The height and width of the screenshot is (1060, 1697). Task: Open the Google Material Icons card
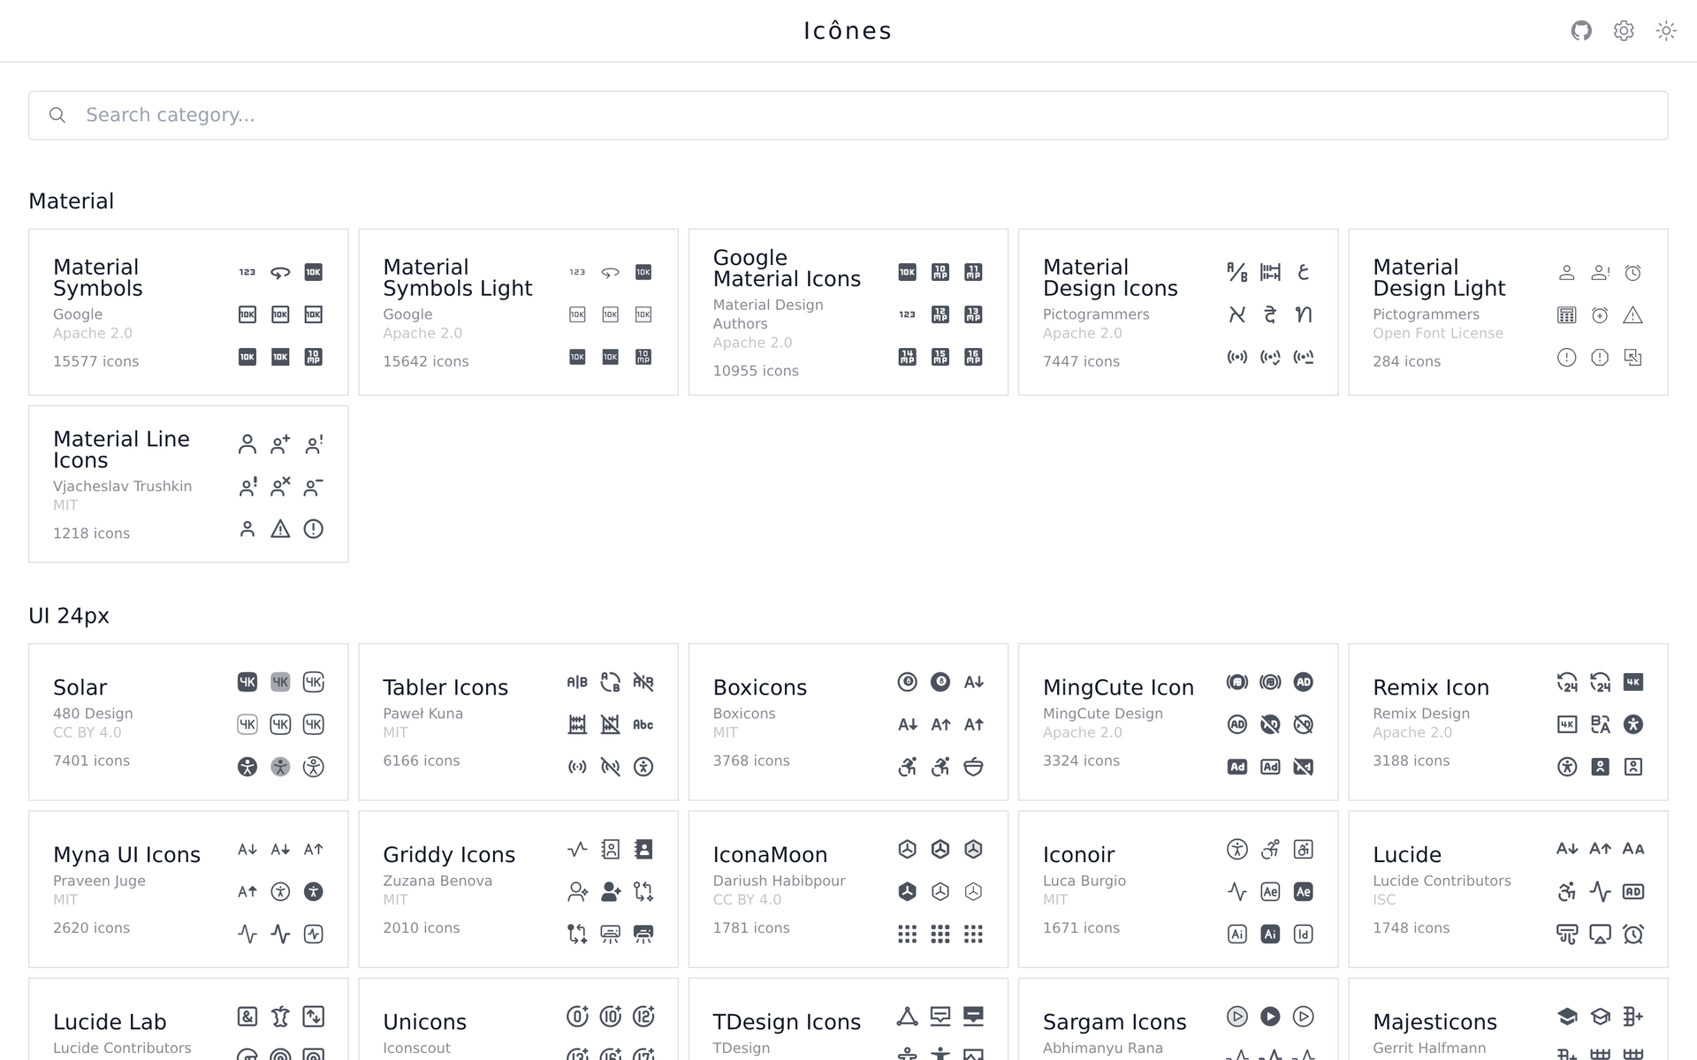[848, 312]
